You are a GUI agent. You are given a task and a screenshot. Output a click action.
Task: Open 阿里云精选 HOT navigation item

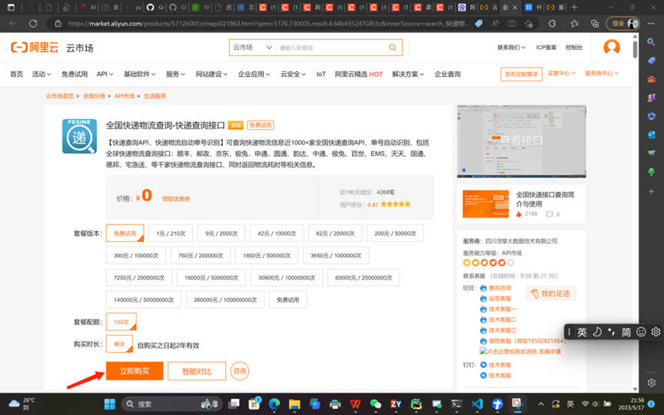359,74
